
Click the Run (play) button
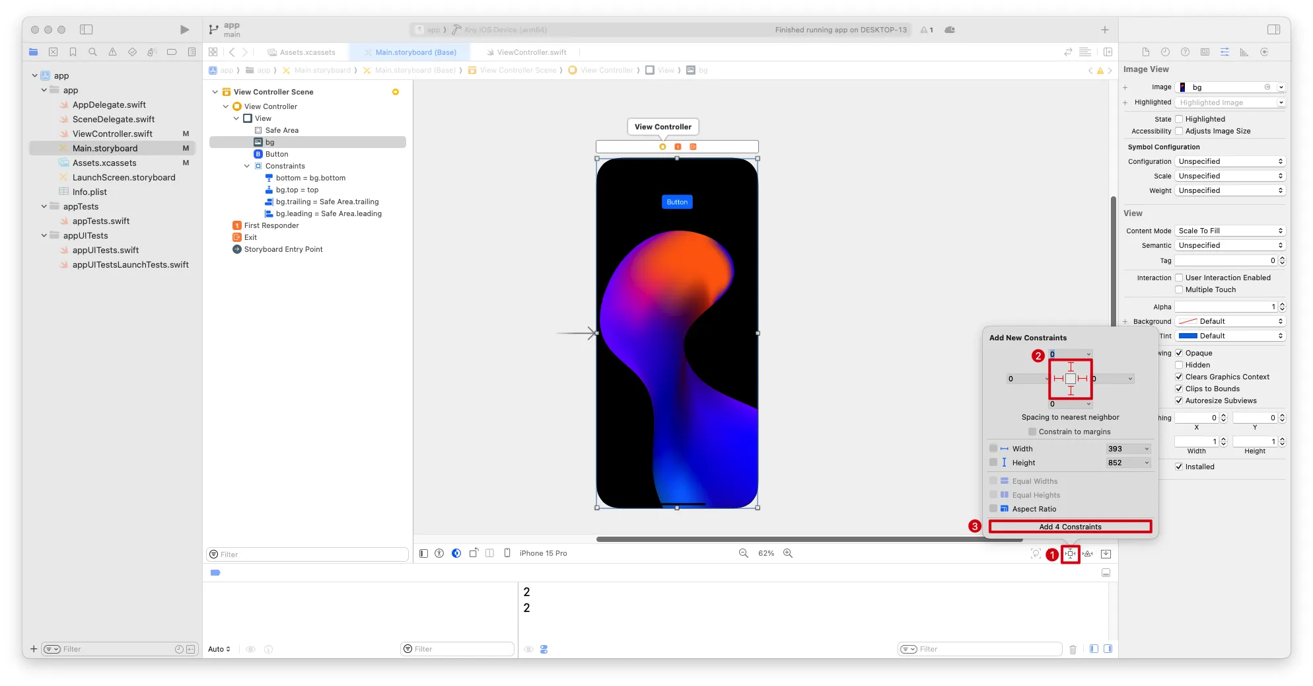click(x=184, y=30)
